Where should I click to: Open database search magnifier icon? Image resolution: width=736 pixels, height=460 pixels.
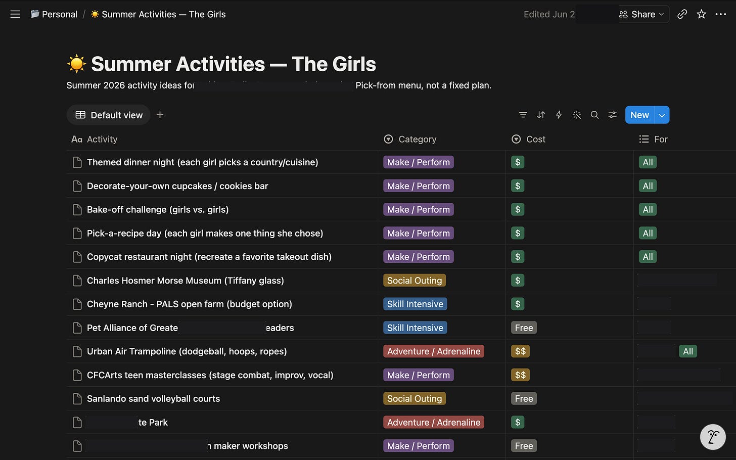[594, 115]
